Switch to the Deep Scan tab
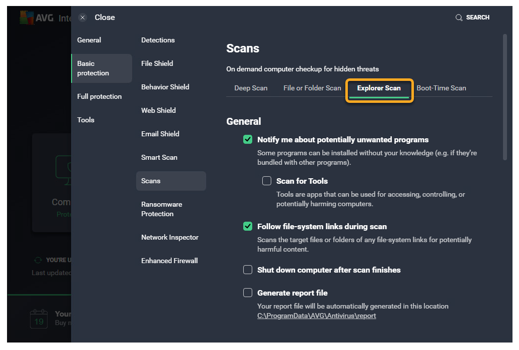The width and height of the screenshot is (519, 350). pos(251,88)
